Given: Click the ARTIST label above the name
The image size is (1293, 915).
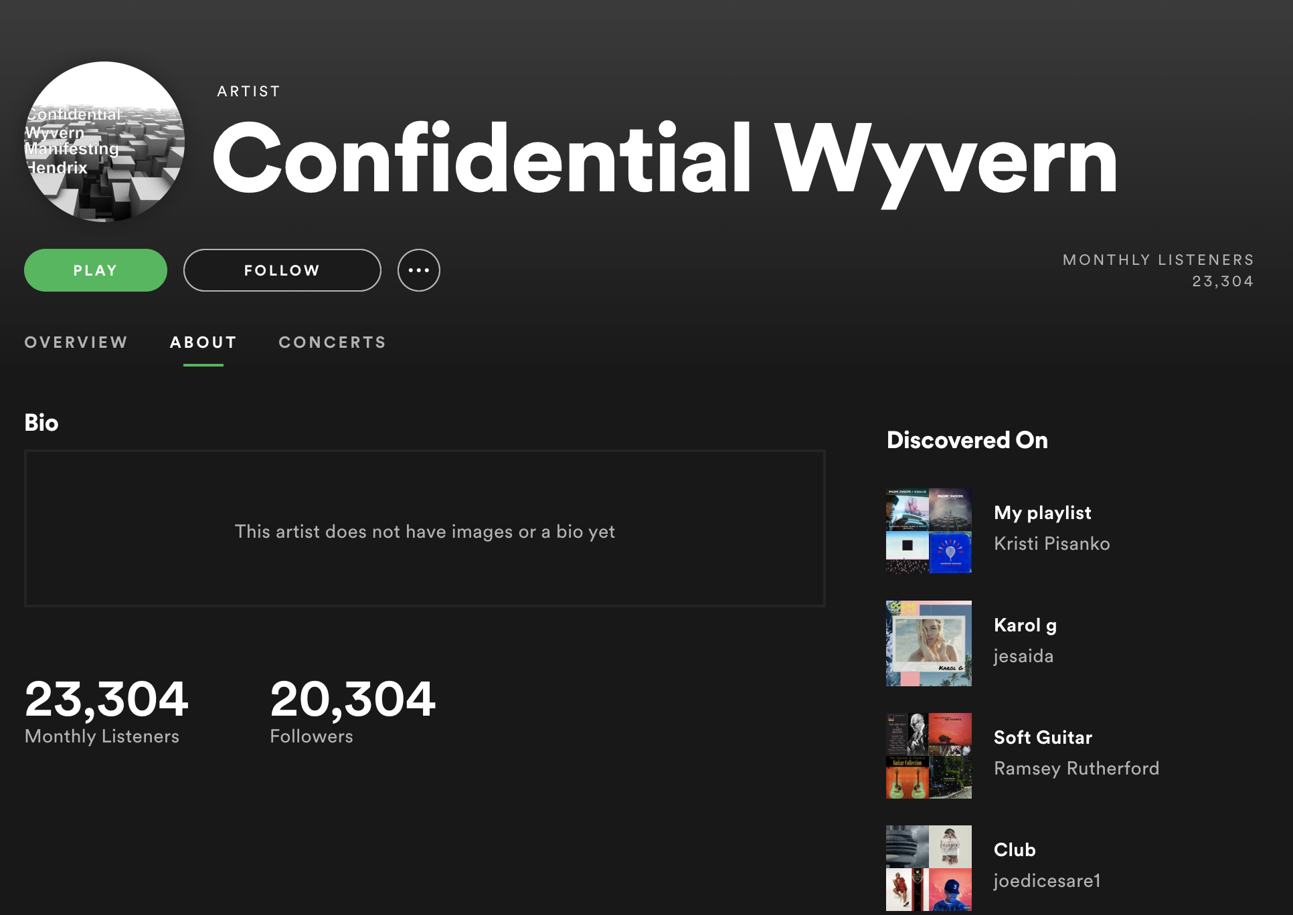Looking at the screenshot, I should pos(248,91).
